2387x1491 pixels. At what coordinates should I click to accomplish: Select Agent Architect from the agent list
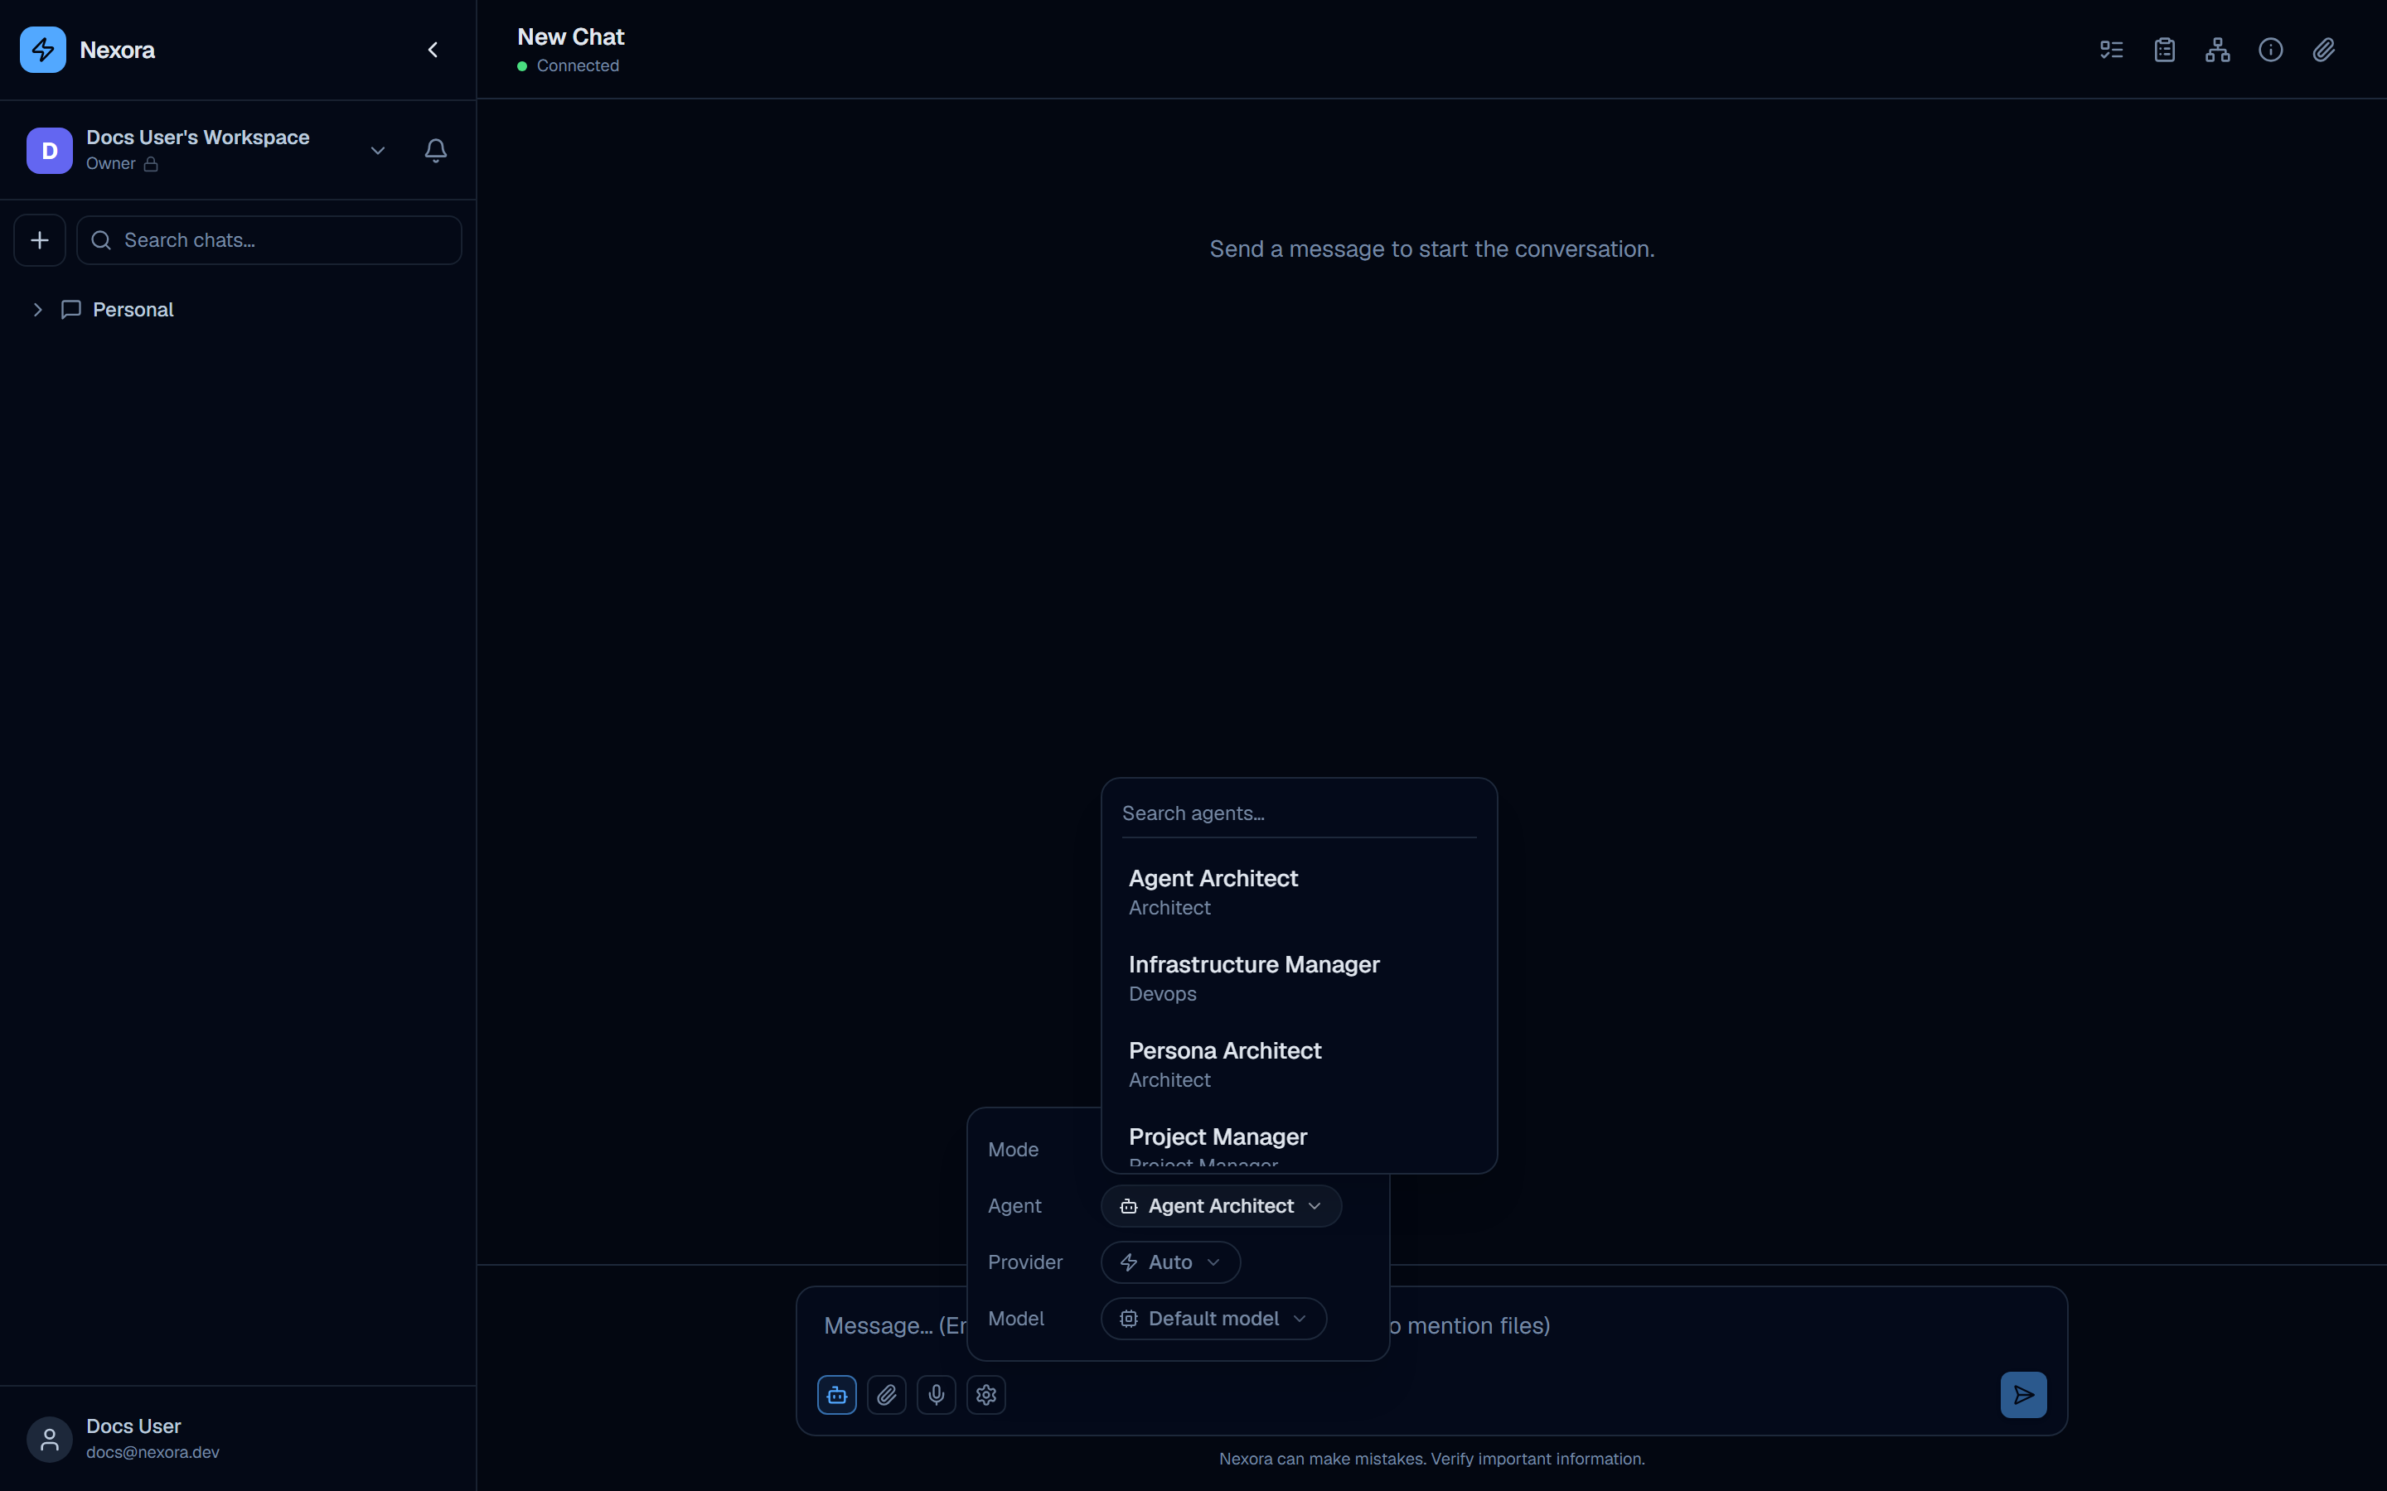pyautogui.click(x=1299, y=891)
